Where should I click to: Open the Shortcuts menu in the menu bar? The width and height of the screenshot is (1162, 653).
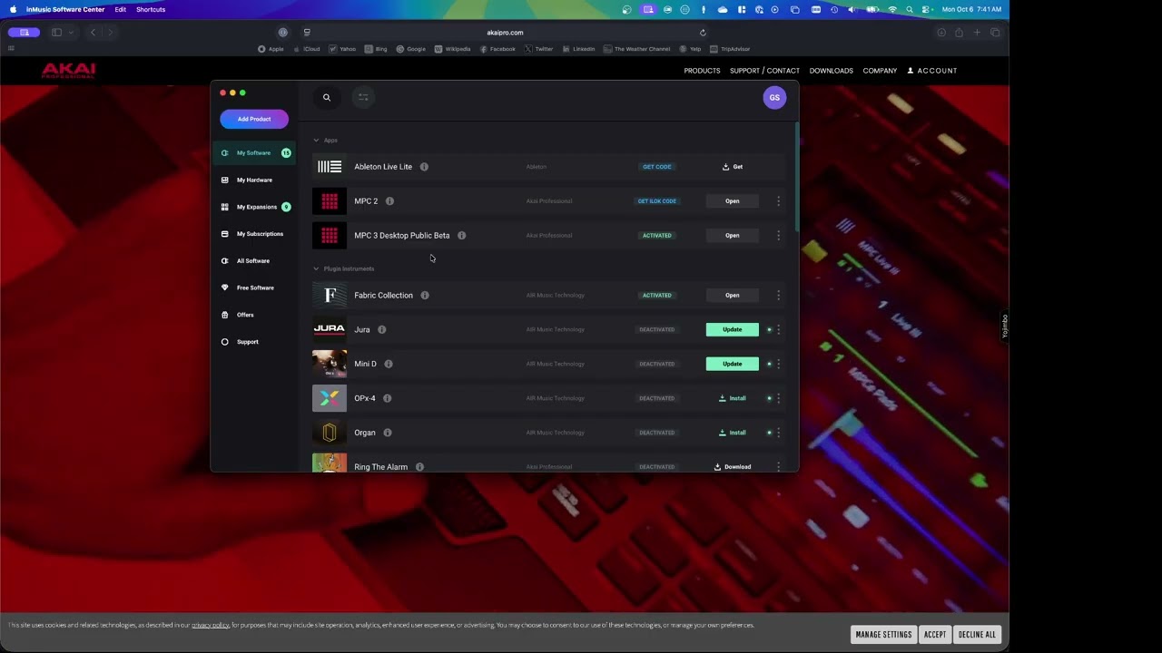tap(151, 10)
